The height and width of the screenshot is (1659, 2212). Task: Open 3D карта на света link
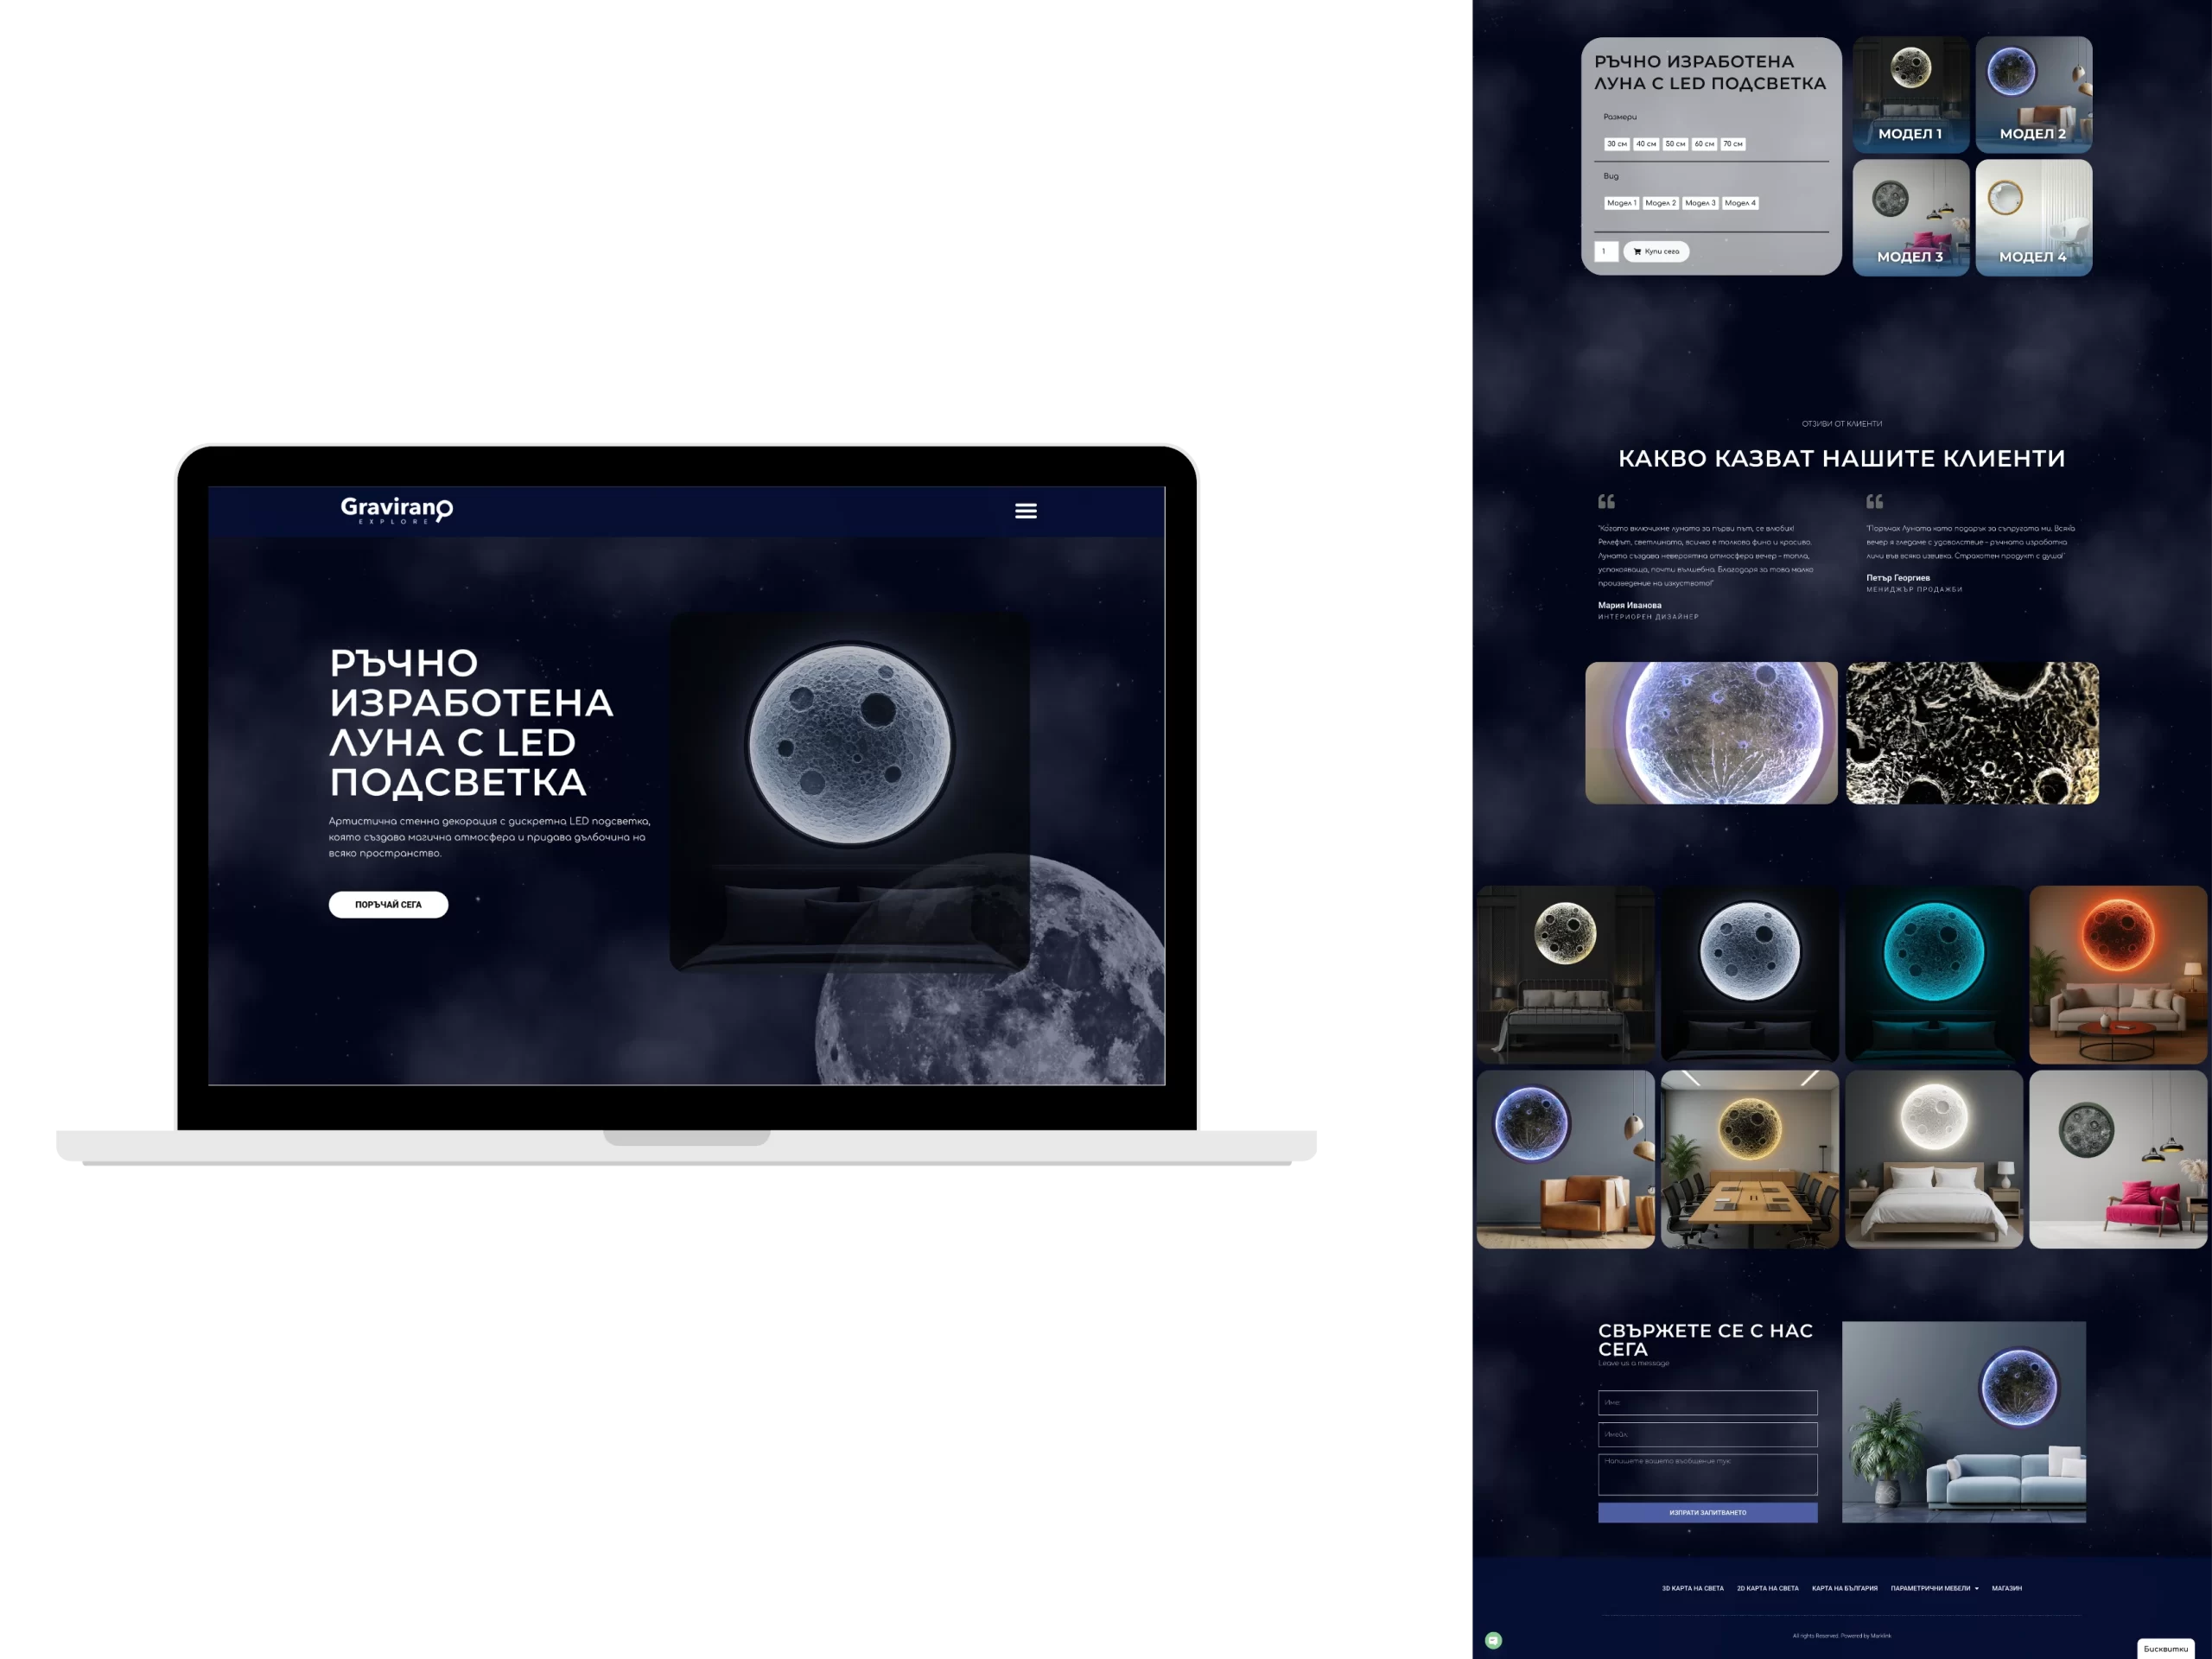pyautogui.click(x=1692, y=1588)
